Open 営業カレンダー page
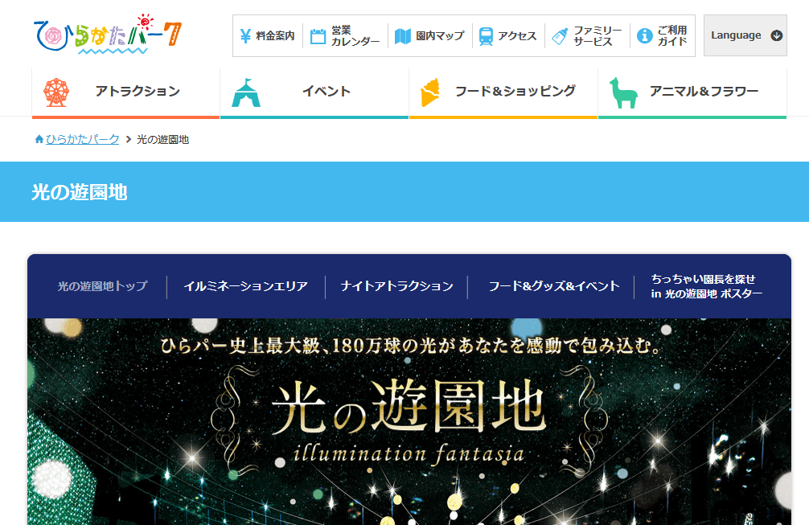Image resolution: width=809 pixels, height=525 pixels. click(345, 35)
